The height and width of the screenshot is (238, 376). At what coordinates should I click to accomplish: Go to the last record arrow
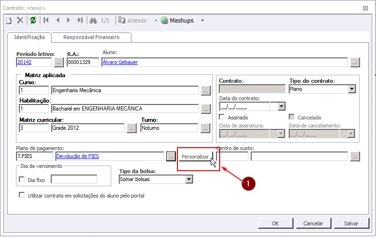pyautogui.click(x=80, y=20)
